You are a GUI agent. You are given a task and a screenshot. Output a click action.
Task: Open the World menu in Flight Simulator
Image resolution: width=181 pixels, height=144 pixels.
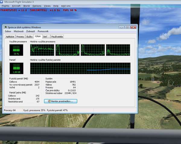(27, 6)
